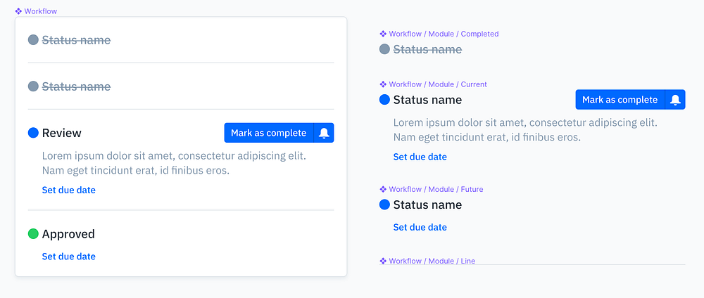Open Set due date under Review
Screen dimensions: 704x298
[x=69, y=190]
